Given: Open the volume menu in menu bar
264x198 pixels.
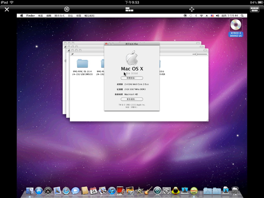Looking at the screenshot, I should click(218, 16).
